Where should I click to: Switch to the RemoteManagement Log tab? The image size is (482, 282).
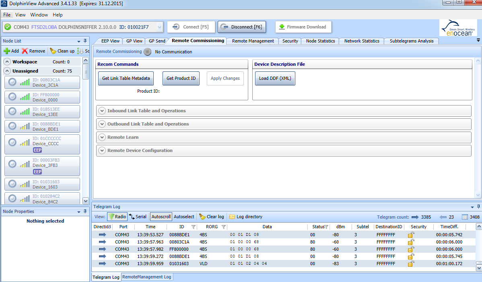pyautogui.click(x=146, y=277)
